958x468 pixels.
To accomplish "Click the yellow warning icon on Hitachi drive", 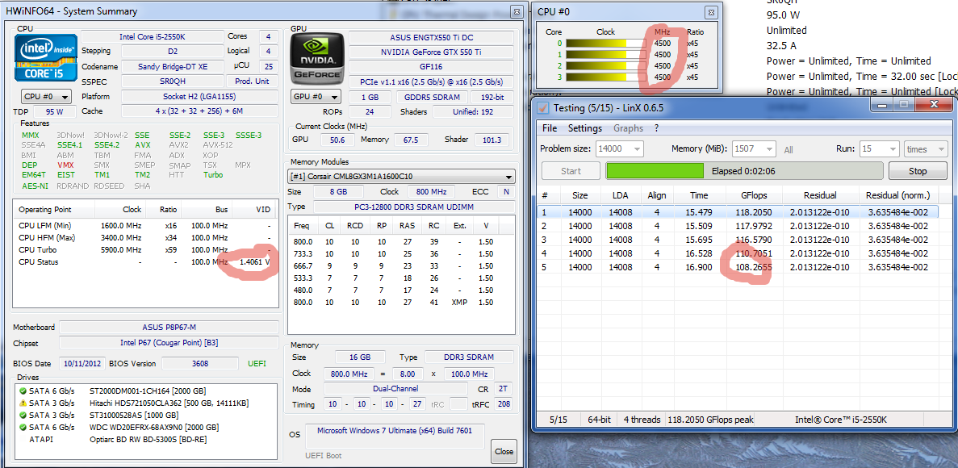I will pyautogui.click(x=23, y=403).
